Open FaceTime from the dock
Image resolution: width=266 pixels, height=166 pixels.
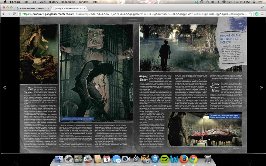(x=126, y=159)
